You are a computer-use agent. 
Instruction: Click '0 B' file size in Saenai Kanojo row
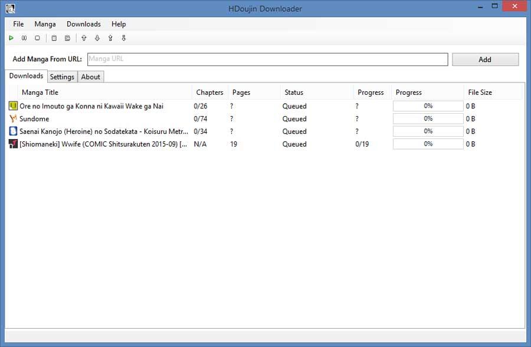(471, 131)
